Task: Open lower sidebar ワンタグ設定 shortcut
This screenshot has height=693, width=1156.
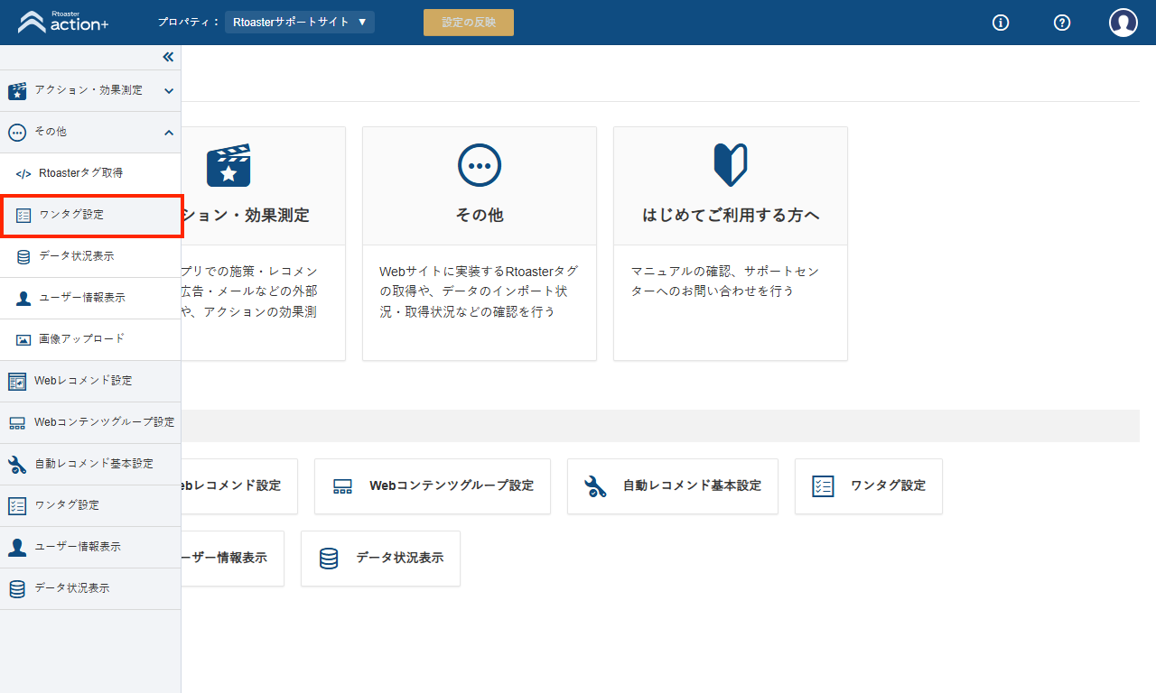Action: coord(90,506)
